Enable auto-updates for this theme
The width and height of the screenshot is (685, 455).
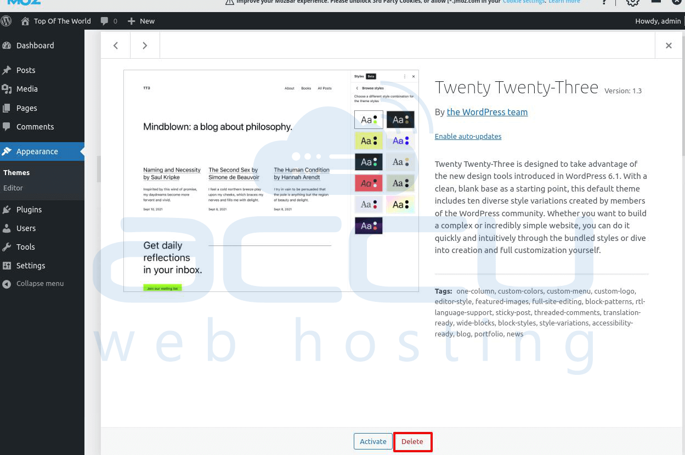[468, 136]
